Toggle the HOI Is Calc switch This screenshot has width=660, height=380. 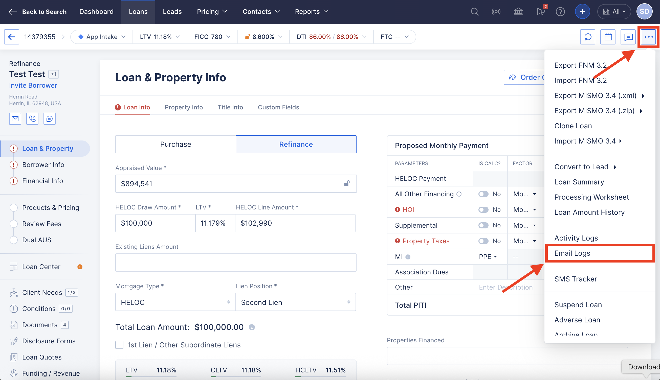[x=483, y=209]
